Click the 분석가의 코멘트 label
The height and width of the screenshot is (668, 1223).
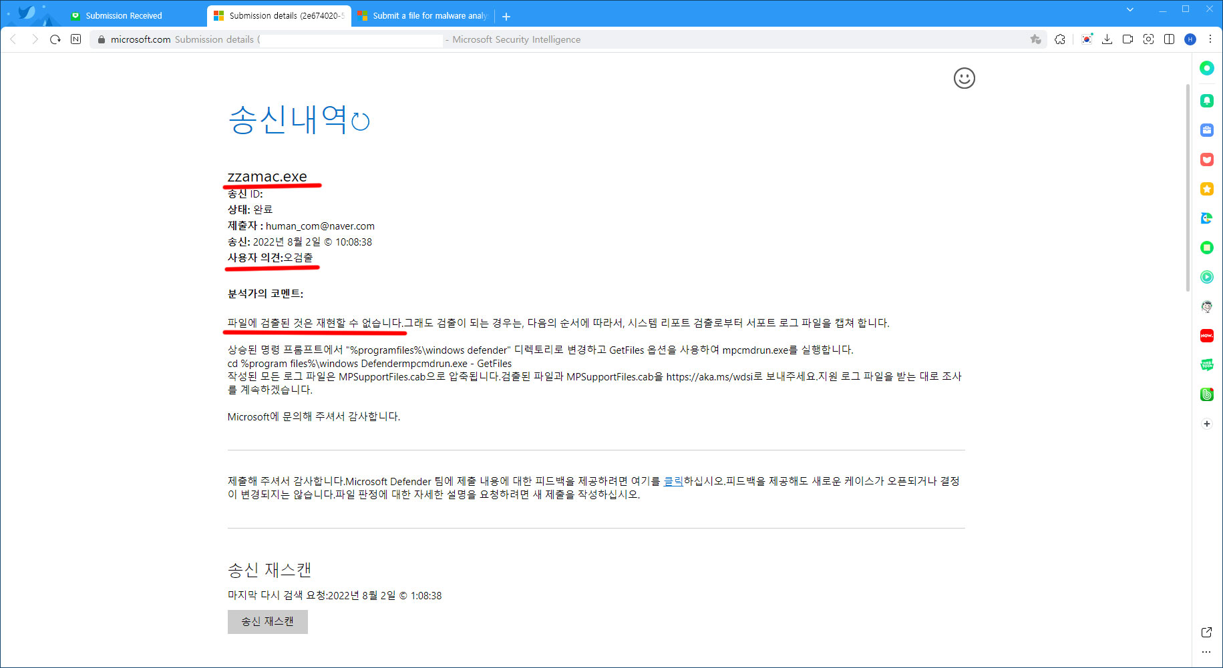[x=265, y=294]
